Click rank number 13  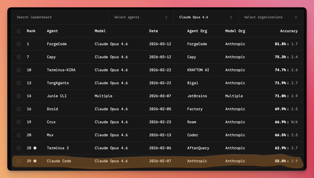coord(29,83)
